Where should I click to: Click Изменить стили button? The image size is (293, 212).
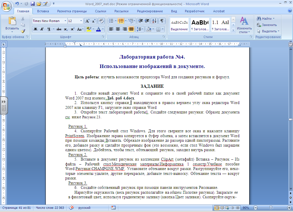(x=244, y=25)
